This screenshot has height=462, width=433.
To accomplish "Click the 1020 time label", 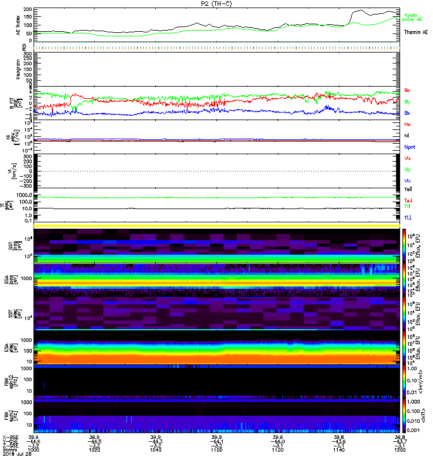I will pyautogui.click(x=95, y=450).
